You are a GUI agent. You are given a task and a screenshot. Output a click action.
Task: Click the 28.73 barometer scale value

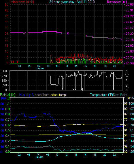[130, 57]
